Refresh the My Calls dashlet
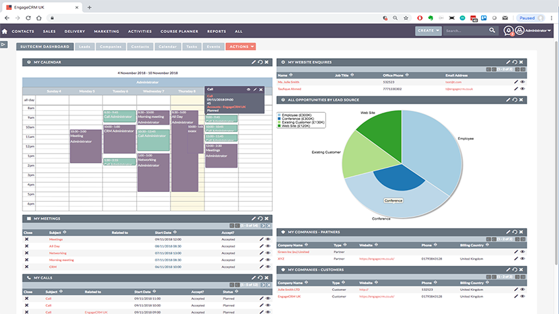Screen dimensions: 559x314 click(x=260, y=277)
